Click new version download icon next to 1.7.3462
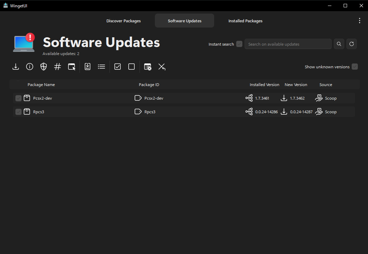This screenshot has width=368, height=254. (284, 98)
